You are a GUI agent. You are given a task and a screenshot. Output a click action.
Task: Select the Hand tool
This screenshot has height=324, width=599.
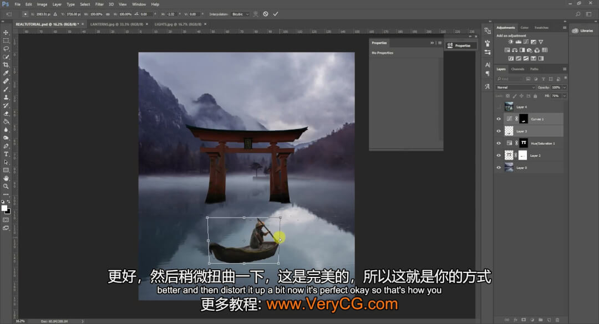pyautogui.click(x=6, y=178)
